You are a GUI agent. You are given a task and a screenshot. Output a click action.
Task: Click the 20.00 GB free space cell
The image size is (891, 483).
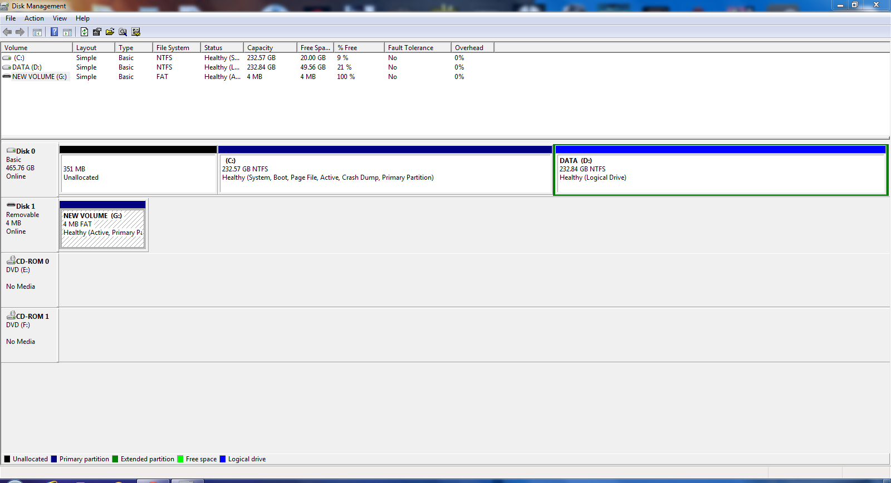pyautogui.click(x=313, y=58)
